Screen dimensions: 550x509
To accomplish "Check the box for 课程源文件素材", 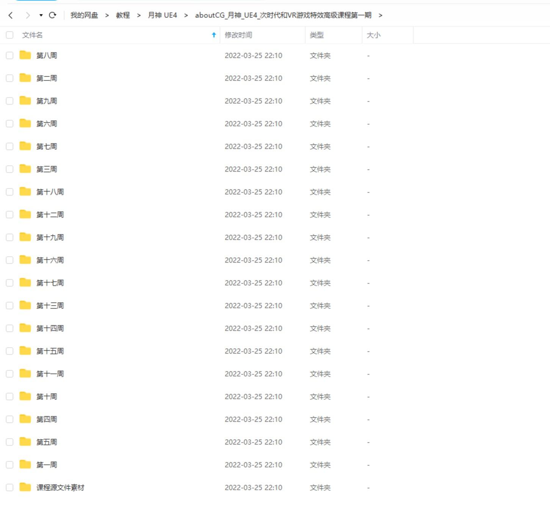I will click(10, 487).
